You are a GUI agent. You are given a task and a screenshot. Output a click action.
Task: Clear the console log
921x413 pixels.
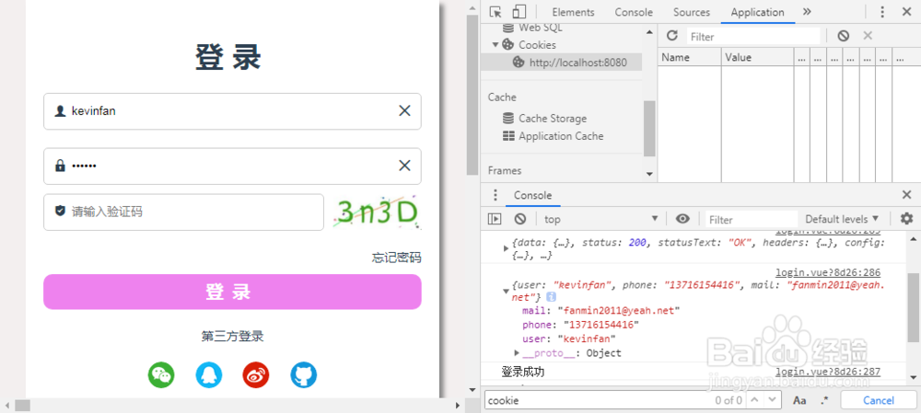click(519, 219)
